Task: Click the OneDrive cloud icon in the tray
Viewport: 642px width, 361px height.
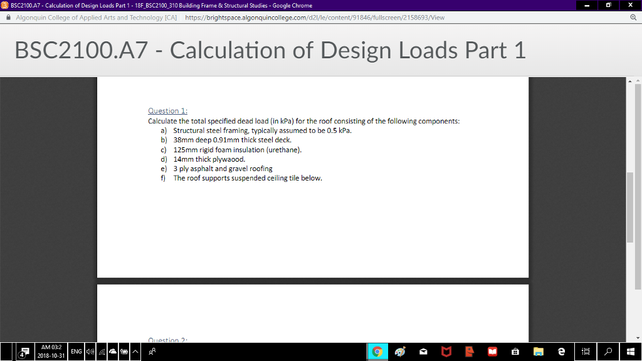Action: [113, 352]
